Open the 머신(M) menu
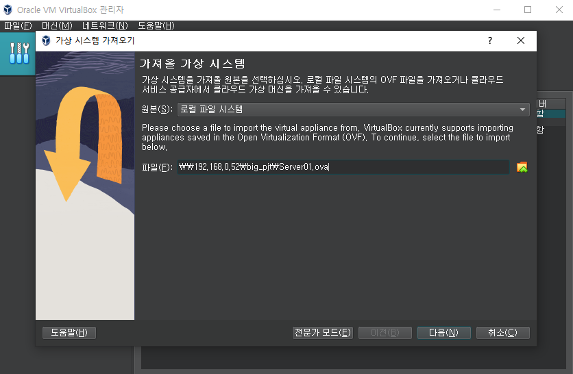The width and height of the screenshot is (573, 374). coord(57,25)
